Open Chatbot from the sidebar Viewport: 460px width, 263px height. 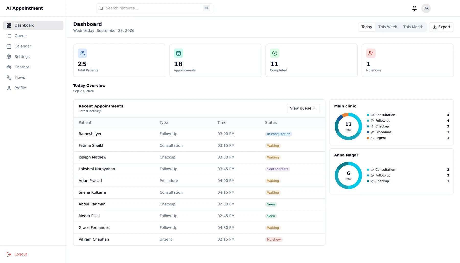[x=33, y=67]
